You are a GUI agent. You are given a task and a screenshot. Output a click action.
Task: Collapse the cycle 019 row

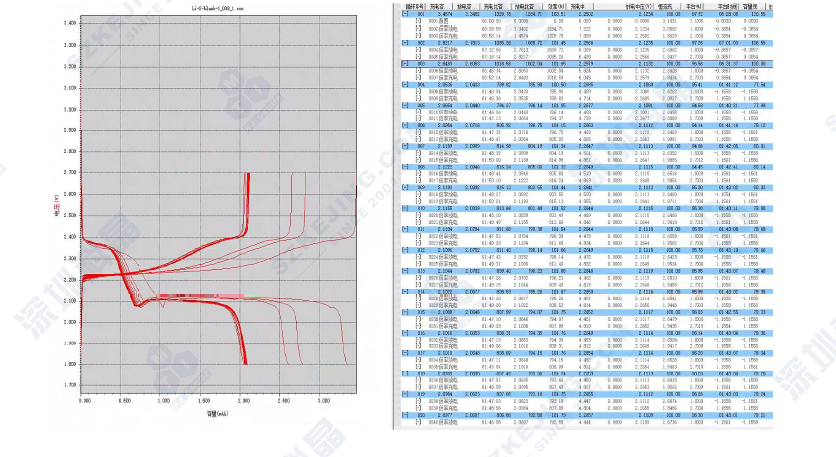click(x=404, y=393)
